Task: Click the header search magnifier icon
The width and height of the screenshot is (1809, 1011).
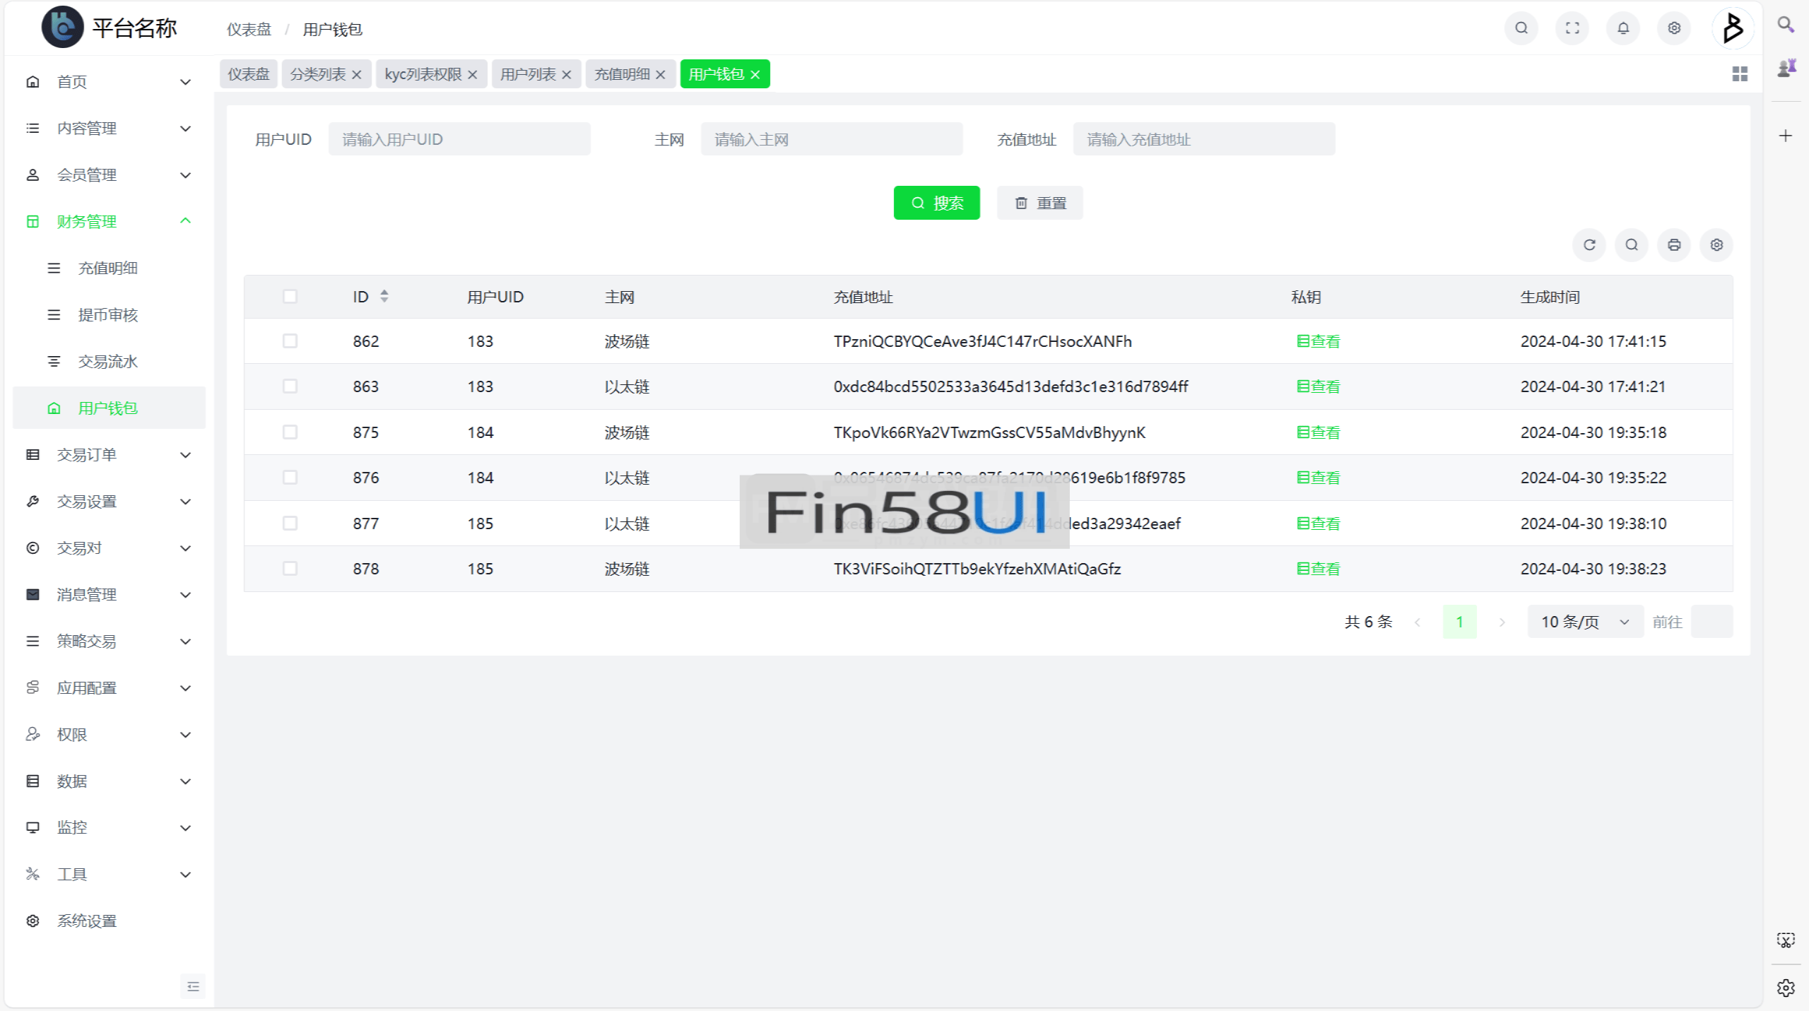Action: [1521, 28]
